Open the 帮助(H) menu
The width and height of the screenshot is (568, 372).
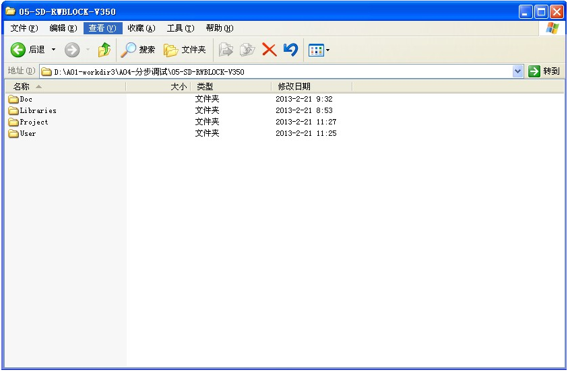click(x=220, y=28)
